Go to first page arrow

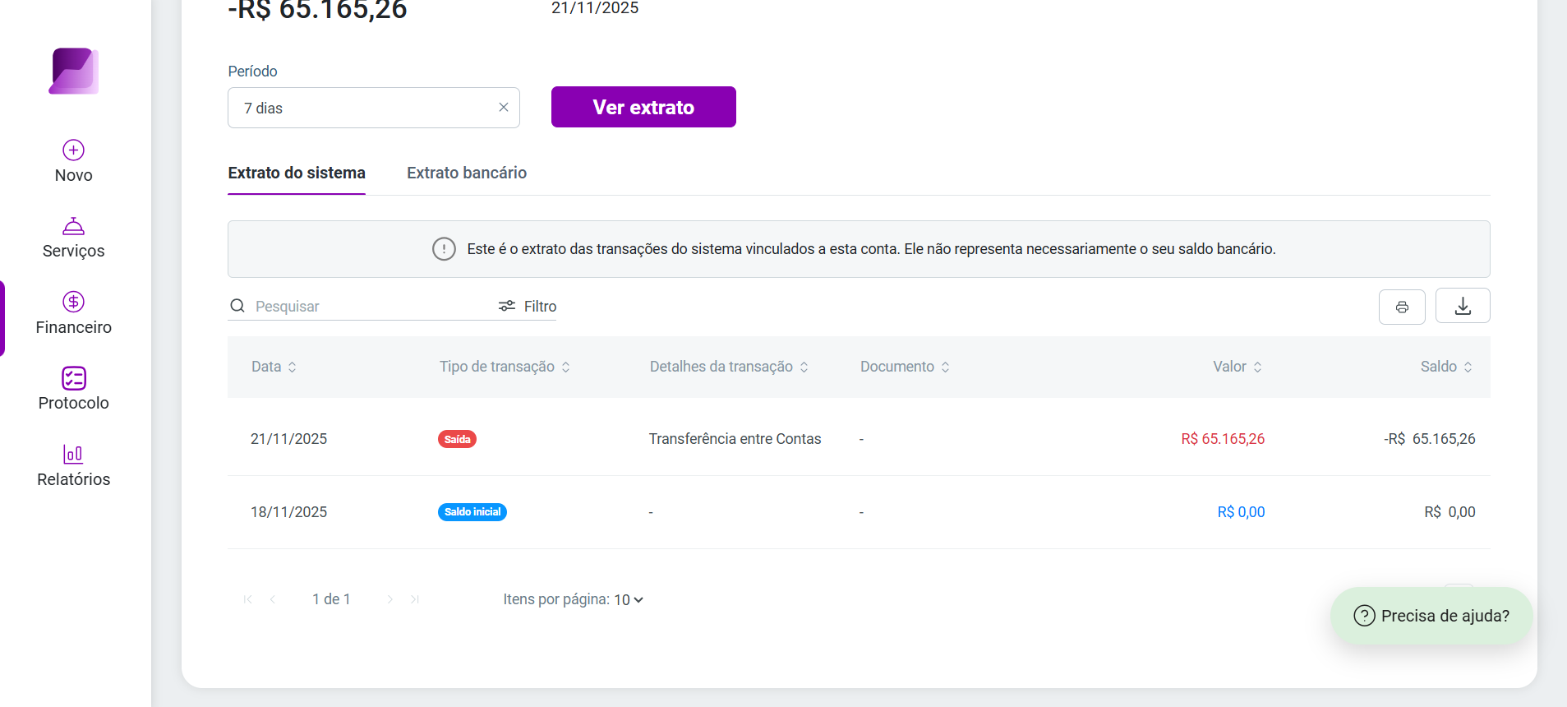click(248, 599)
